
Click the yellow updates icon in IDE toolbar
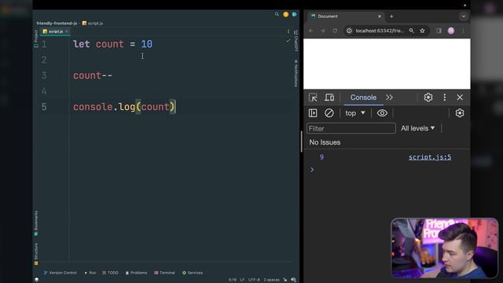(x=285, y=14)
